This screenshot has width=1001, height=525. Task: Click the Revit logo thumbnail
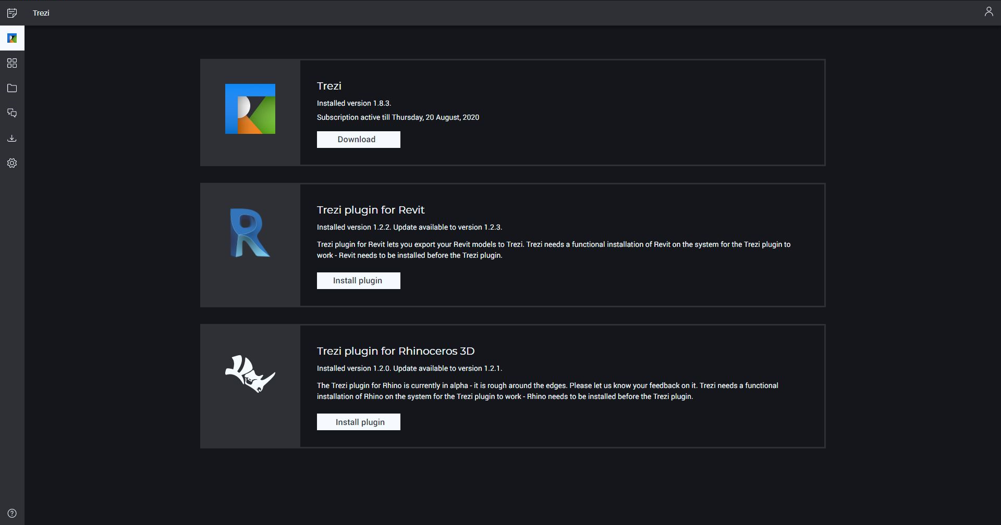pyautogui.click(x=250, y=232)
